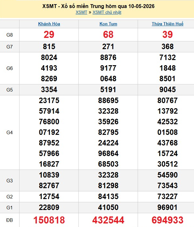Click G4 number 88695
This screenshot has width=194, height=227.
pos(108,100)
